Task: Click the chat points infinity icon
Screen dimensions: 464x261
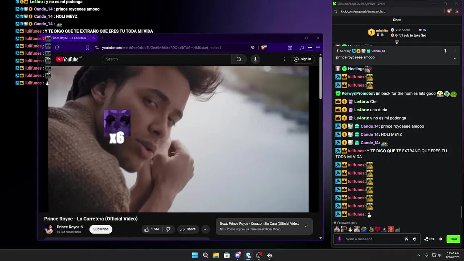Action: point(429,239)
